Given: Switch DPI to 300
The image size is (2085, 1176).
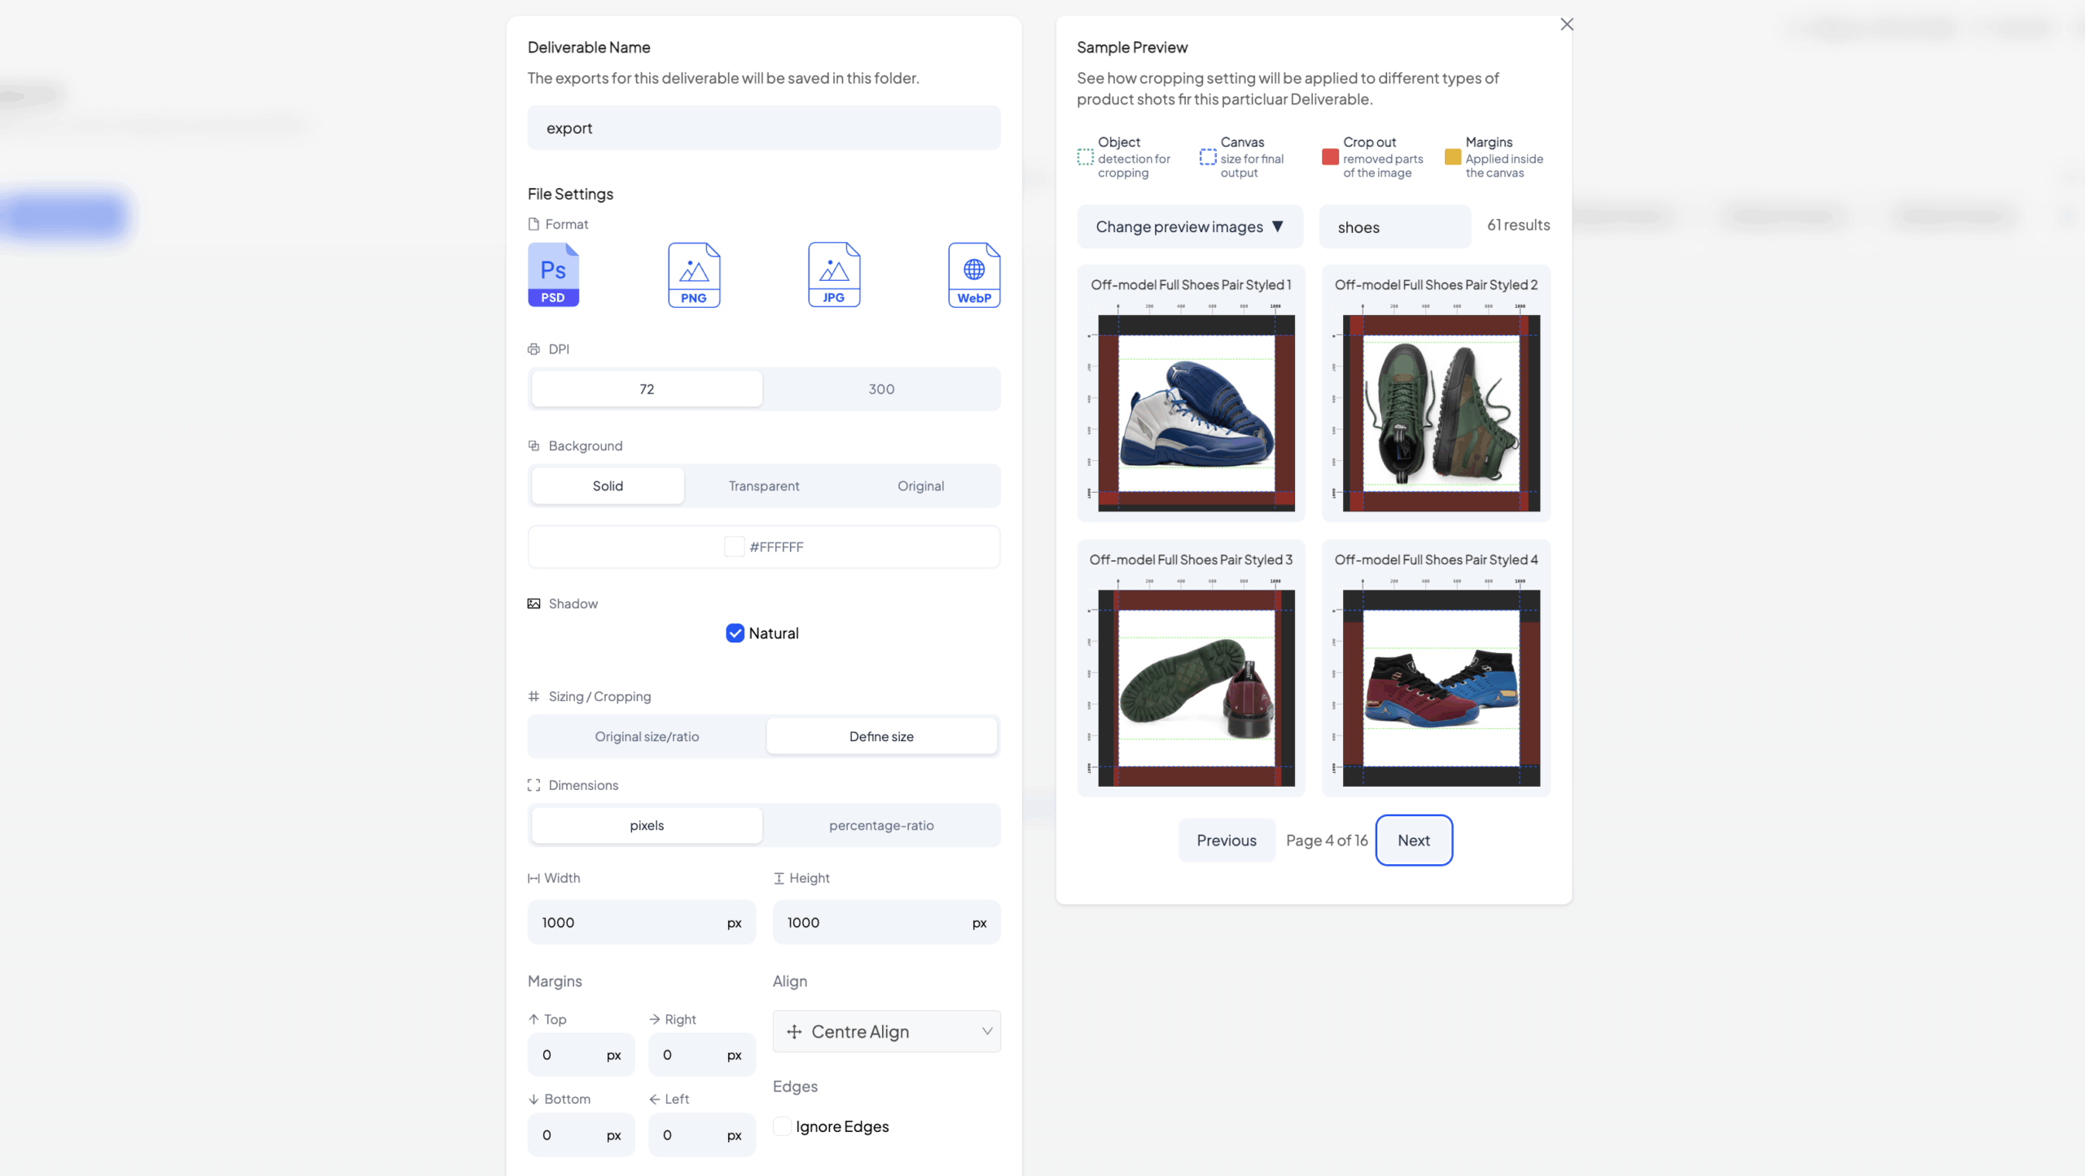Looking at the screenshot, I should coord(881,389).
